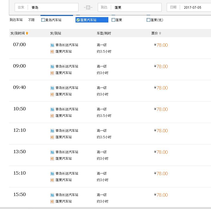Click orange 终 icon on 09:40 row
The image size is (211, 209).
pyautogui.click(x=52, y=94)
